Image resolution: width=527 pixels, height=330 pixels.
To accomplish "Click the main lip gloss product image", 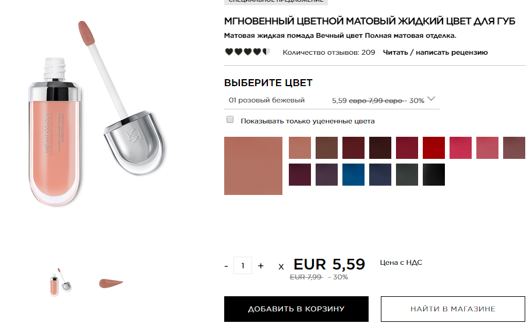I will click(97, 113).
